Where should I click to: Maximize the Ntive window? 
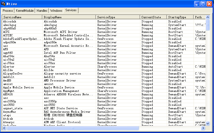click(203, 4)
